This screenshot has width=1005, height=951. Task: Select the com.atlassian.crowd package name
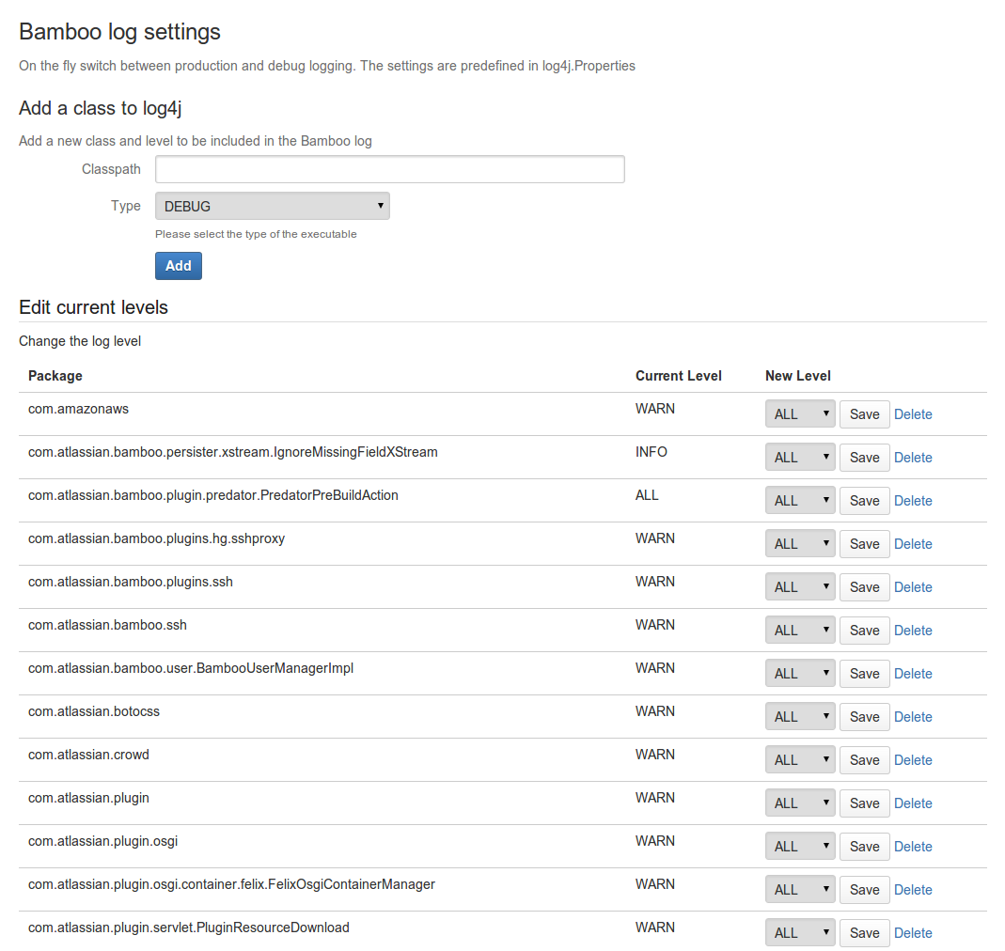pyautogui.click(x=88, y=755)
